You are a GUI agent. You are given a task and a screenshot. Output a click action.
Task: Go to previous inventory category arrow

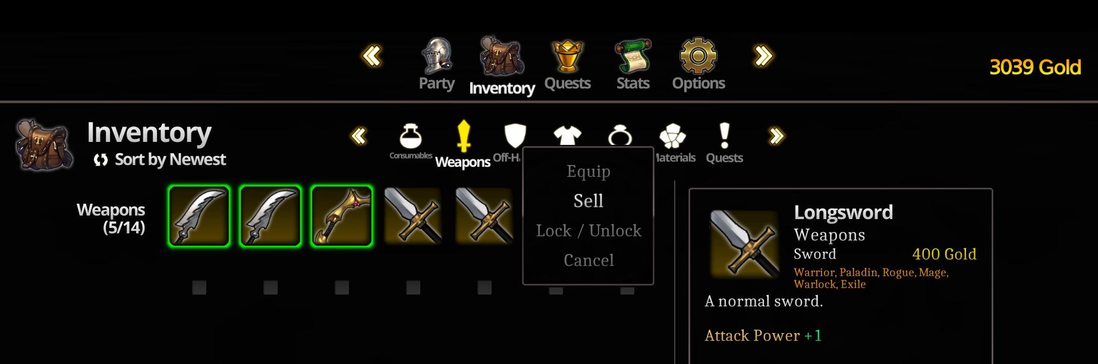pyautogui.click(x=358, y=136)
